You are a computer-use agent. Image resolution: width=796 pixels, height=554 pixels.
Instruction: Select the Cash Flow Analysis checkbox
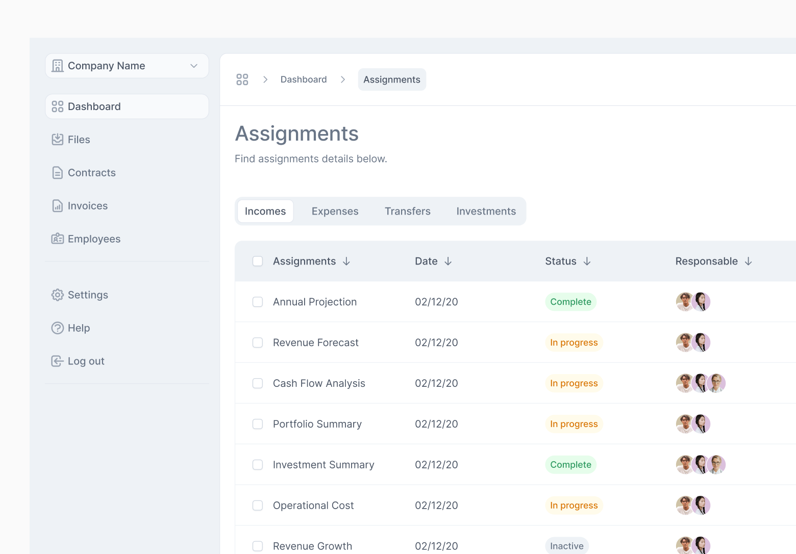[x=258, y=383]
